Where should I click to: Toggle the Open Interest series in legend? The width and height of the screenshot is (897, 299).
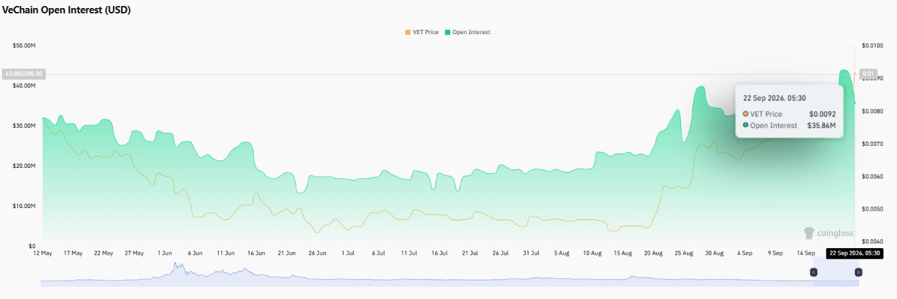(x=467, y=32)
